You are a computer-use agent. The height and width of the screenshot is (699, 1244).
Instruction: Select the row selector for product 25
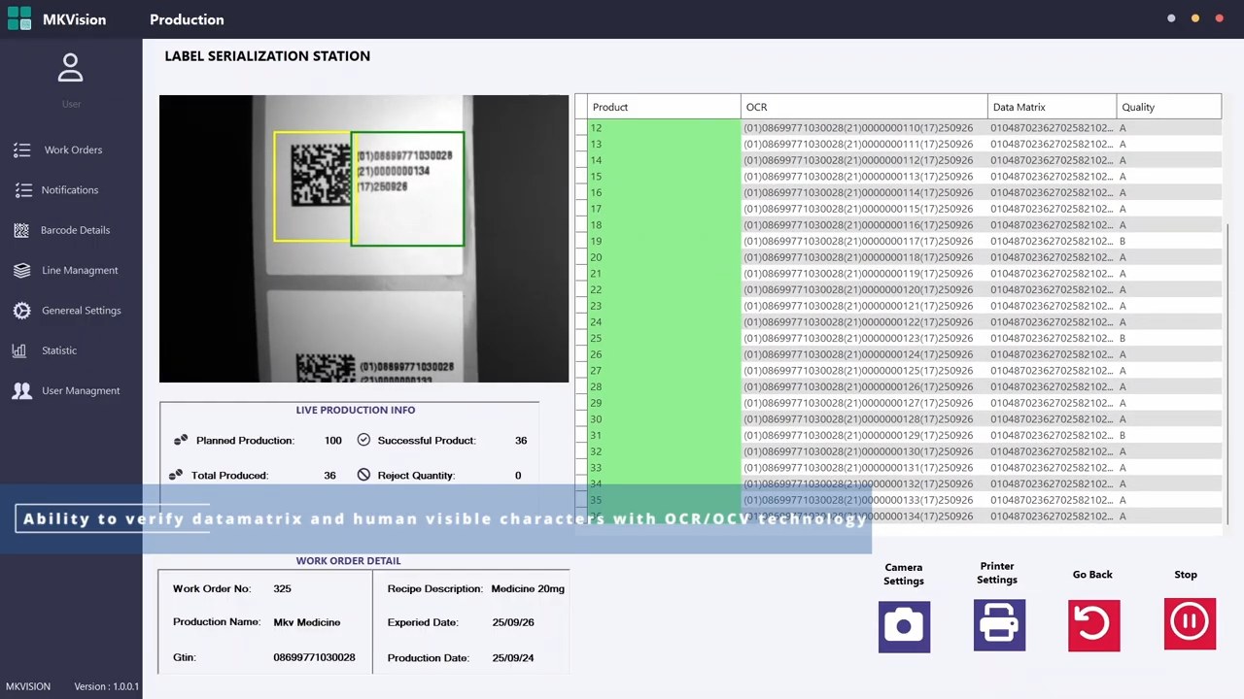coord(581,338)
